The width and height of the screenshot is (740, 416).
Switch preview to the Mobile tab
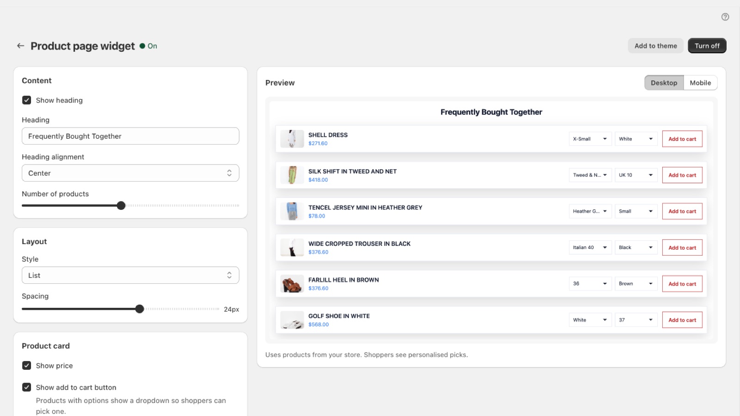[700, 83]
